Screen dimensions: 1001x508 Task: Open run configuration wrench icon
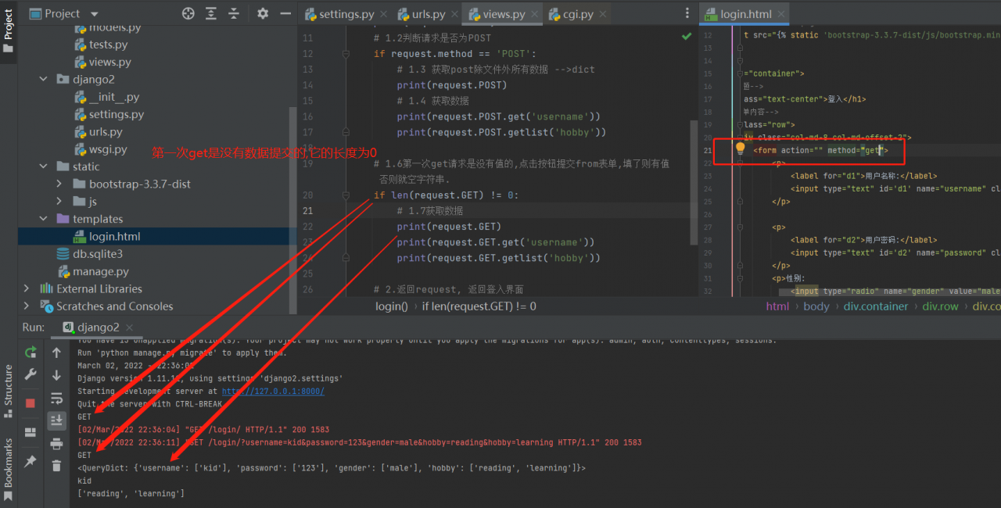coord(30,374)
